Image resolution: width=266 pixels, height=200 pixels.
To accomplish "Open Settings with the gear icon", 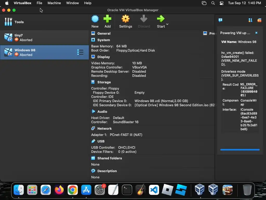I will (125, 22).
